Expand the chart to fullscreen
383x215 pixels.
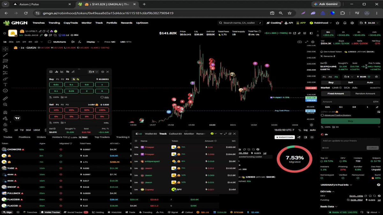307,42
